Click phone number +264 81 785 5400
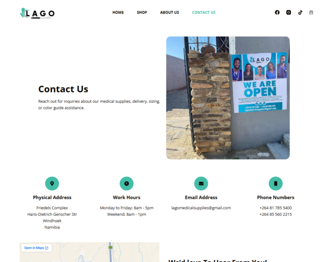329x262 pixels. click(275, 208)
